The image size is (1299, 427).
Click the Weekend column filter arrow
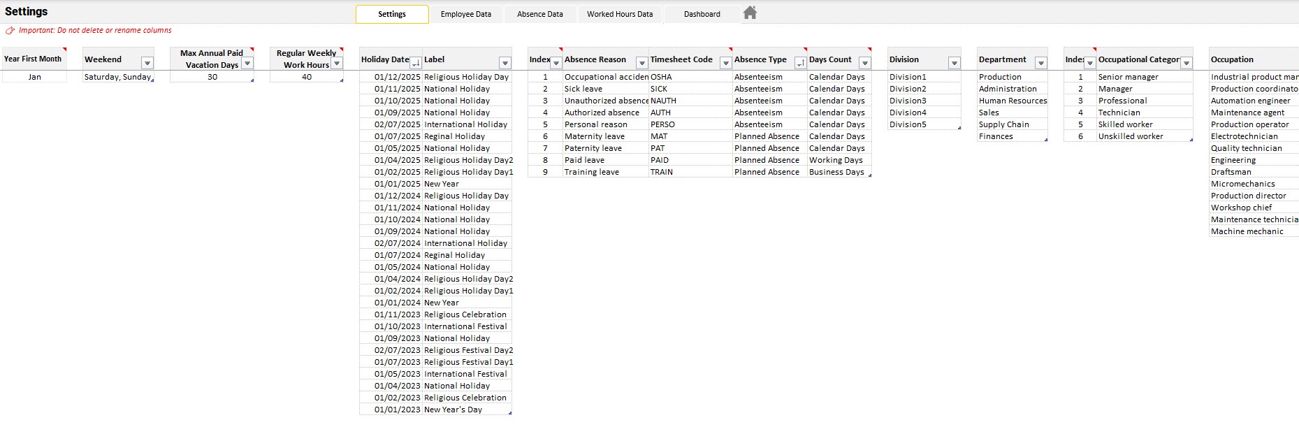point(147,63)
